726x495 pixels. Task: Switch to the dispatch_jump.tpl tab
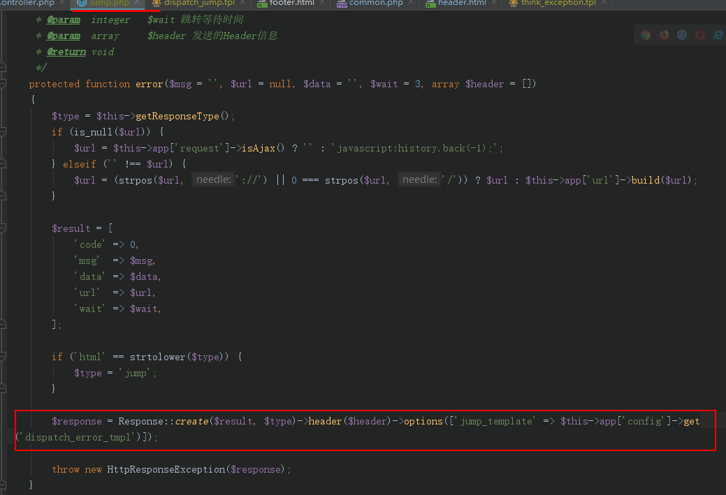click(x=199, y=3)
